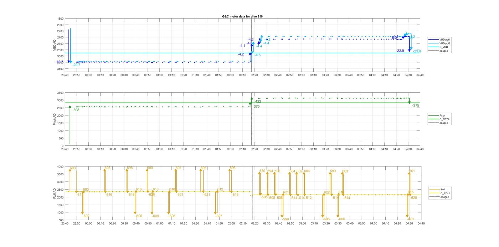Click "apogee" in the Roll legend
Screen dimensions: 499x247
tap(444, 197)
